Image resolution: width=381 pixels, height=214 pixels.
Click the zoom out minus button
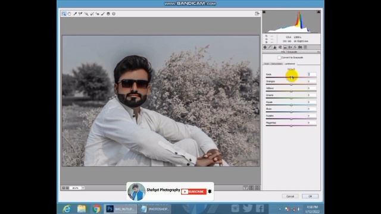64,188
